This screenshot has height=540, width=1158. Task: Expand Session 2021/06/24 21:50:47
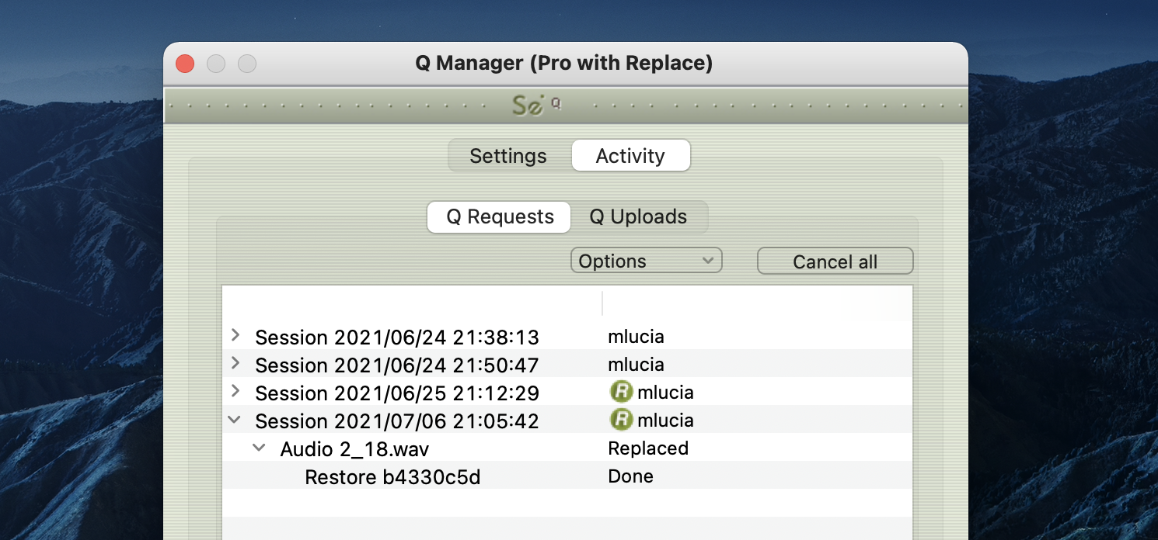pos(235,364)
